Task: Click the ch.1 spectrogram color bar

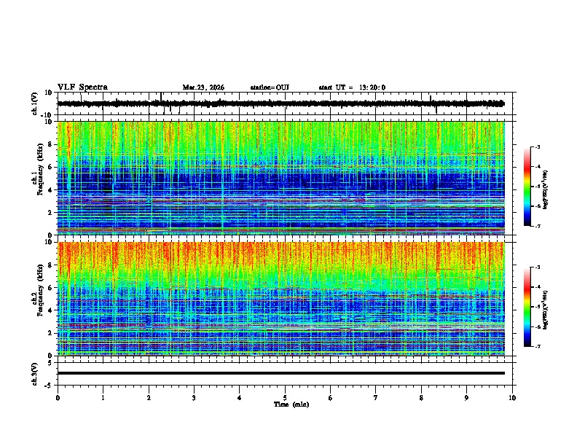Action: (x=527, y=187)
